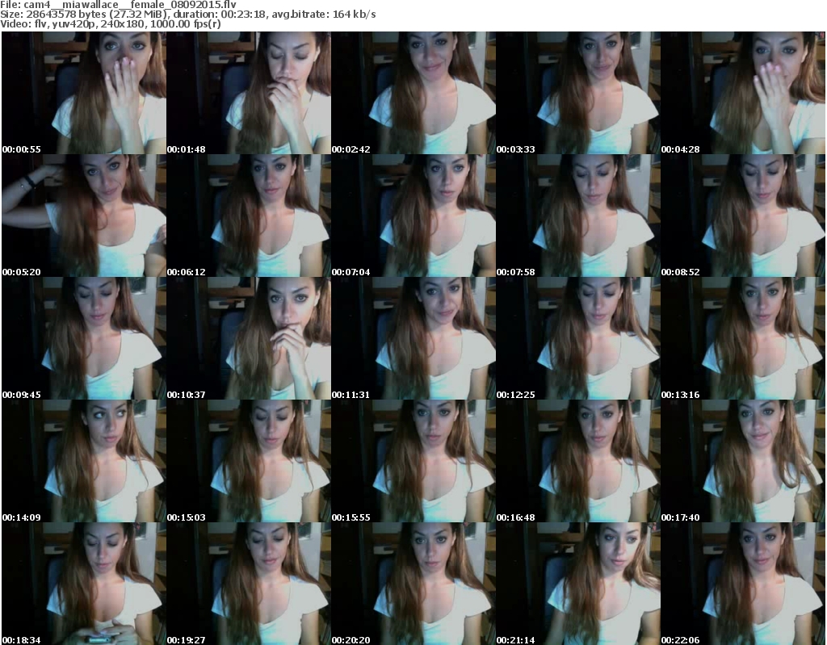This screenshot has height=645, width=827.
Task: Select the thumbnail timestamped 00:20:20
Action: click(413, 584)
